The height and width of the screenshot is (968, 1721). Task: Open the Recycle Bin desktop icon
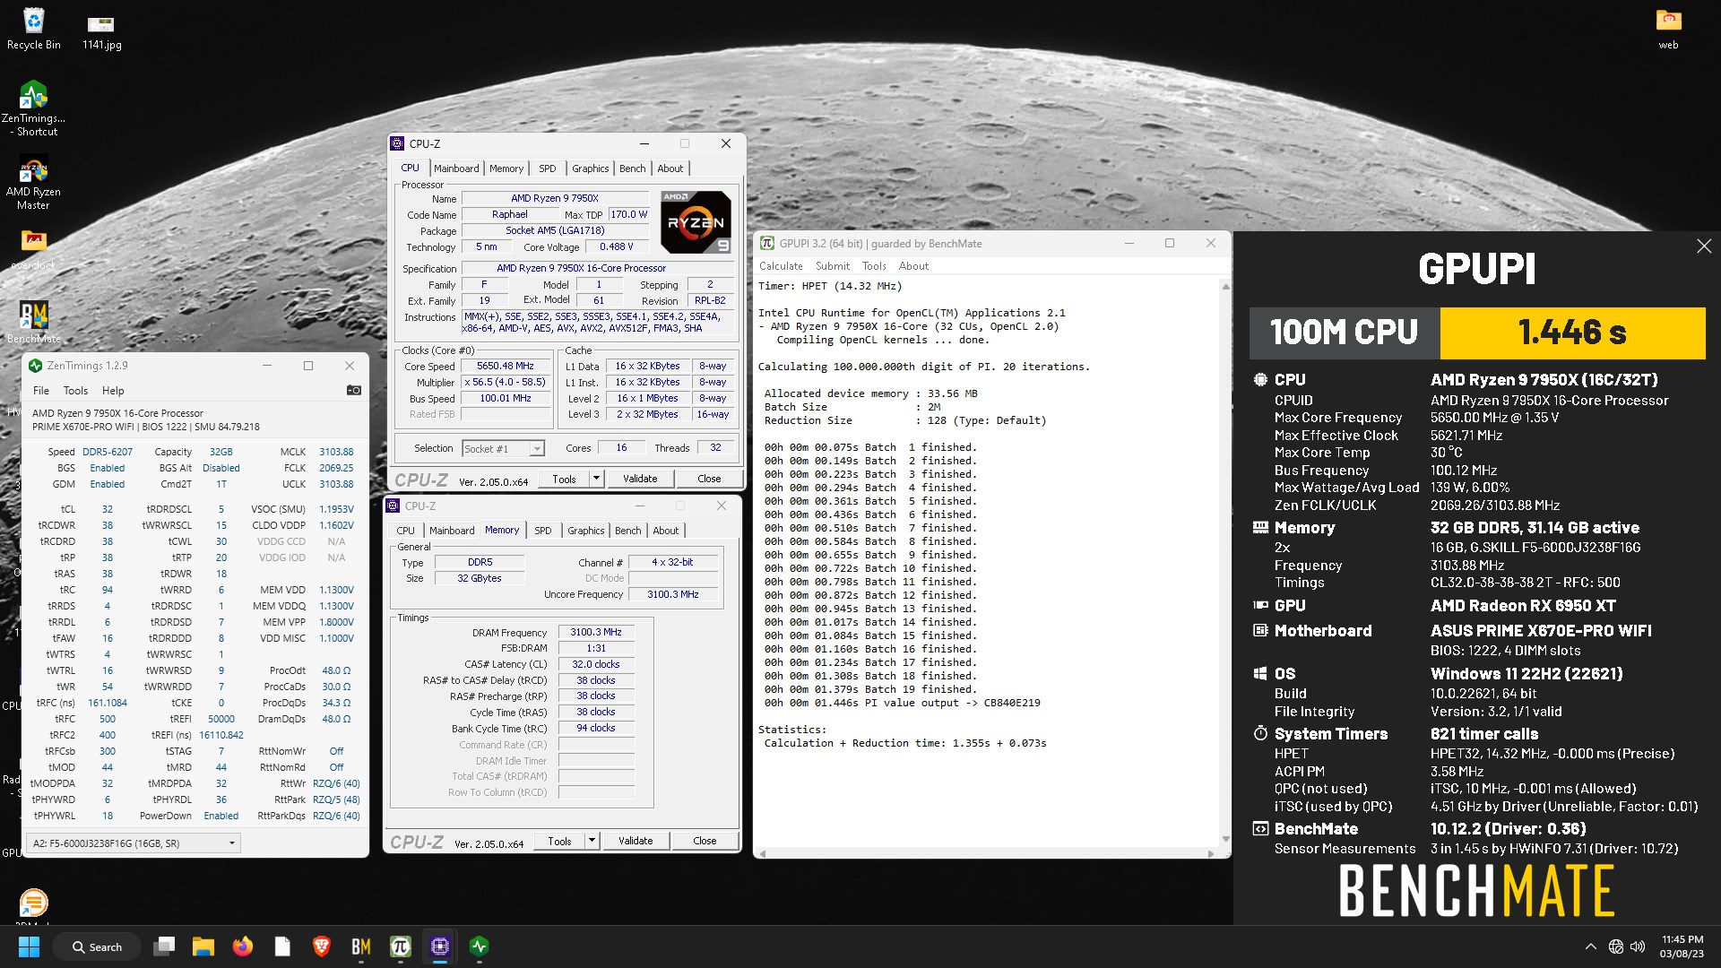point(33,28)
